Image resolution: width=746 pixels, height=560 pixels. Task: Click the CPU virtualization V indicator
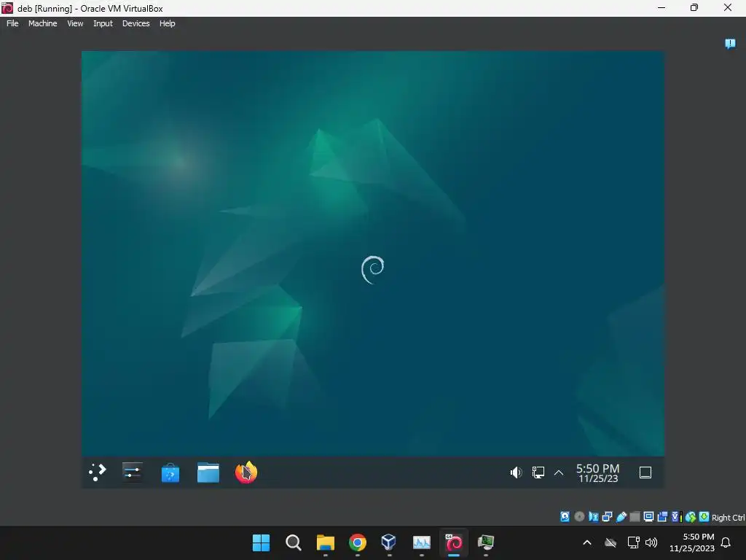point(677,517)
